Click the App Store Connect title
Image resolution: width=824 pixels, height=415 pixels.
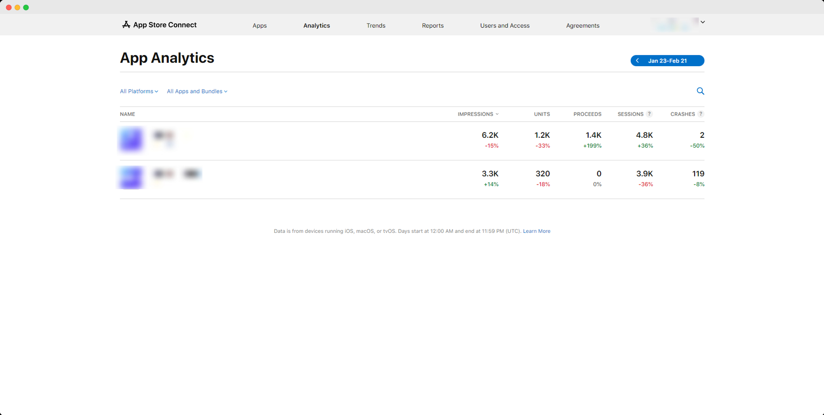click(x=165, y=25)
